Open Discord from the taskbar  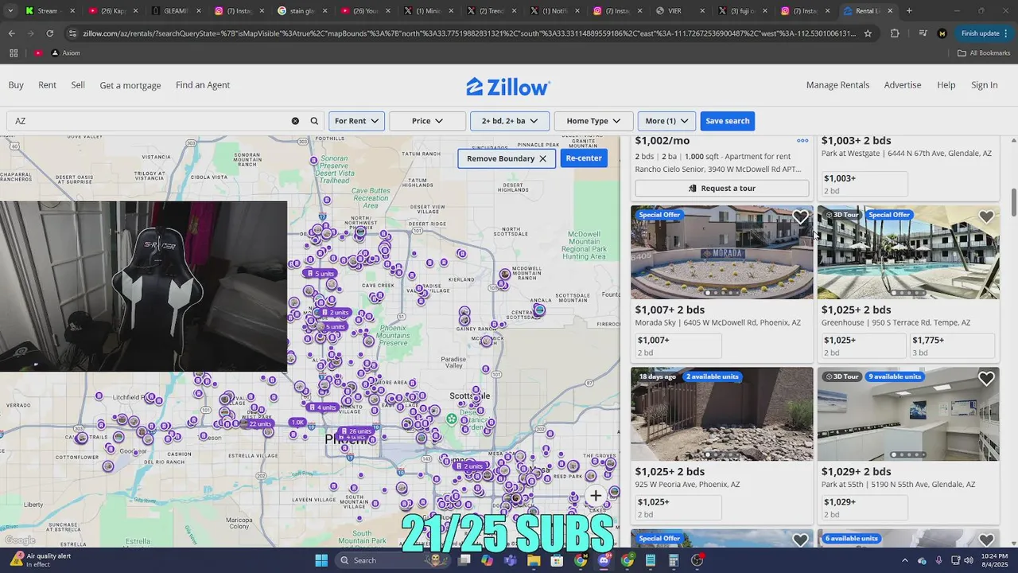coord(604,560)
